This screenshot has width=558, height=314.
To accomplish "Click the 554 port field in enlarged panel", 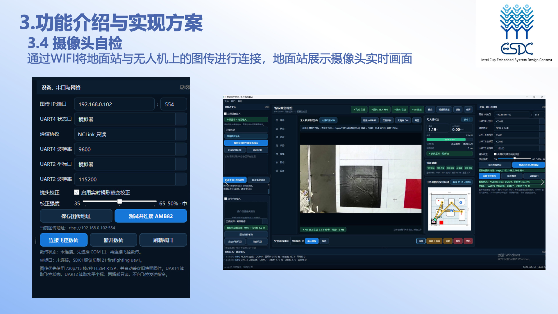I will coord(174,104).
